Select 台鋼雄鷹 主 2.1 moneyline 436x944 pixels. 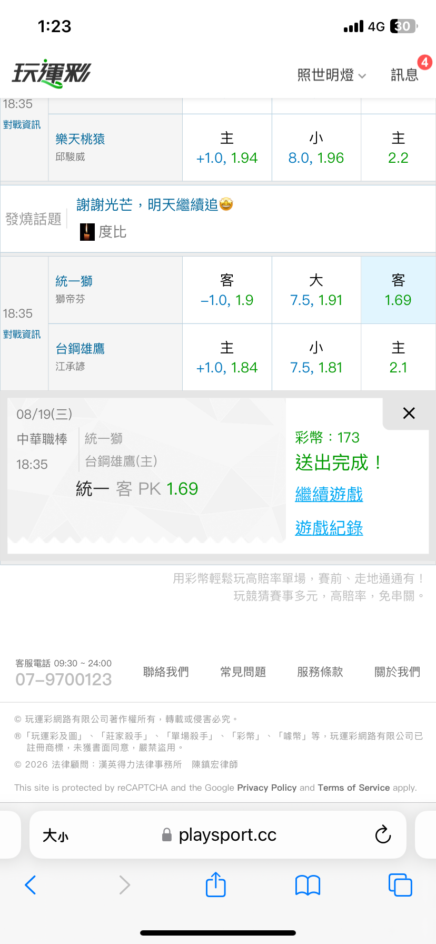pyautogui.click(x=398, y=358)
